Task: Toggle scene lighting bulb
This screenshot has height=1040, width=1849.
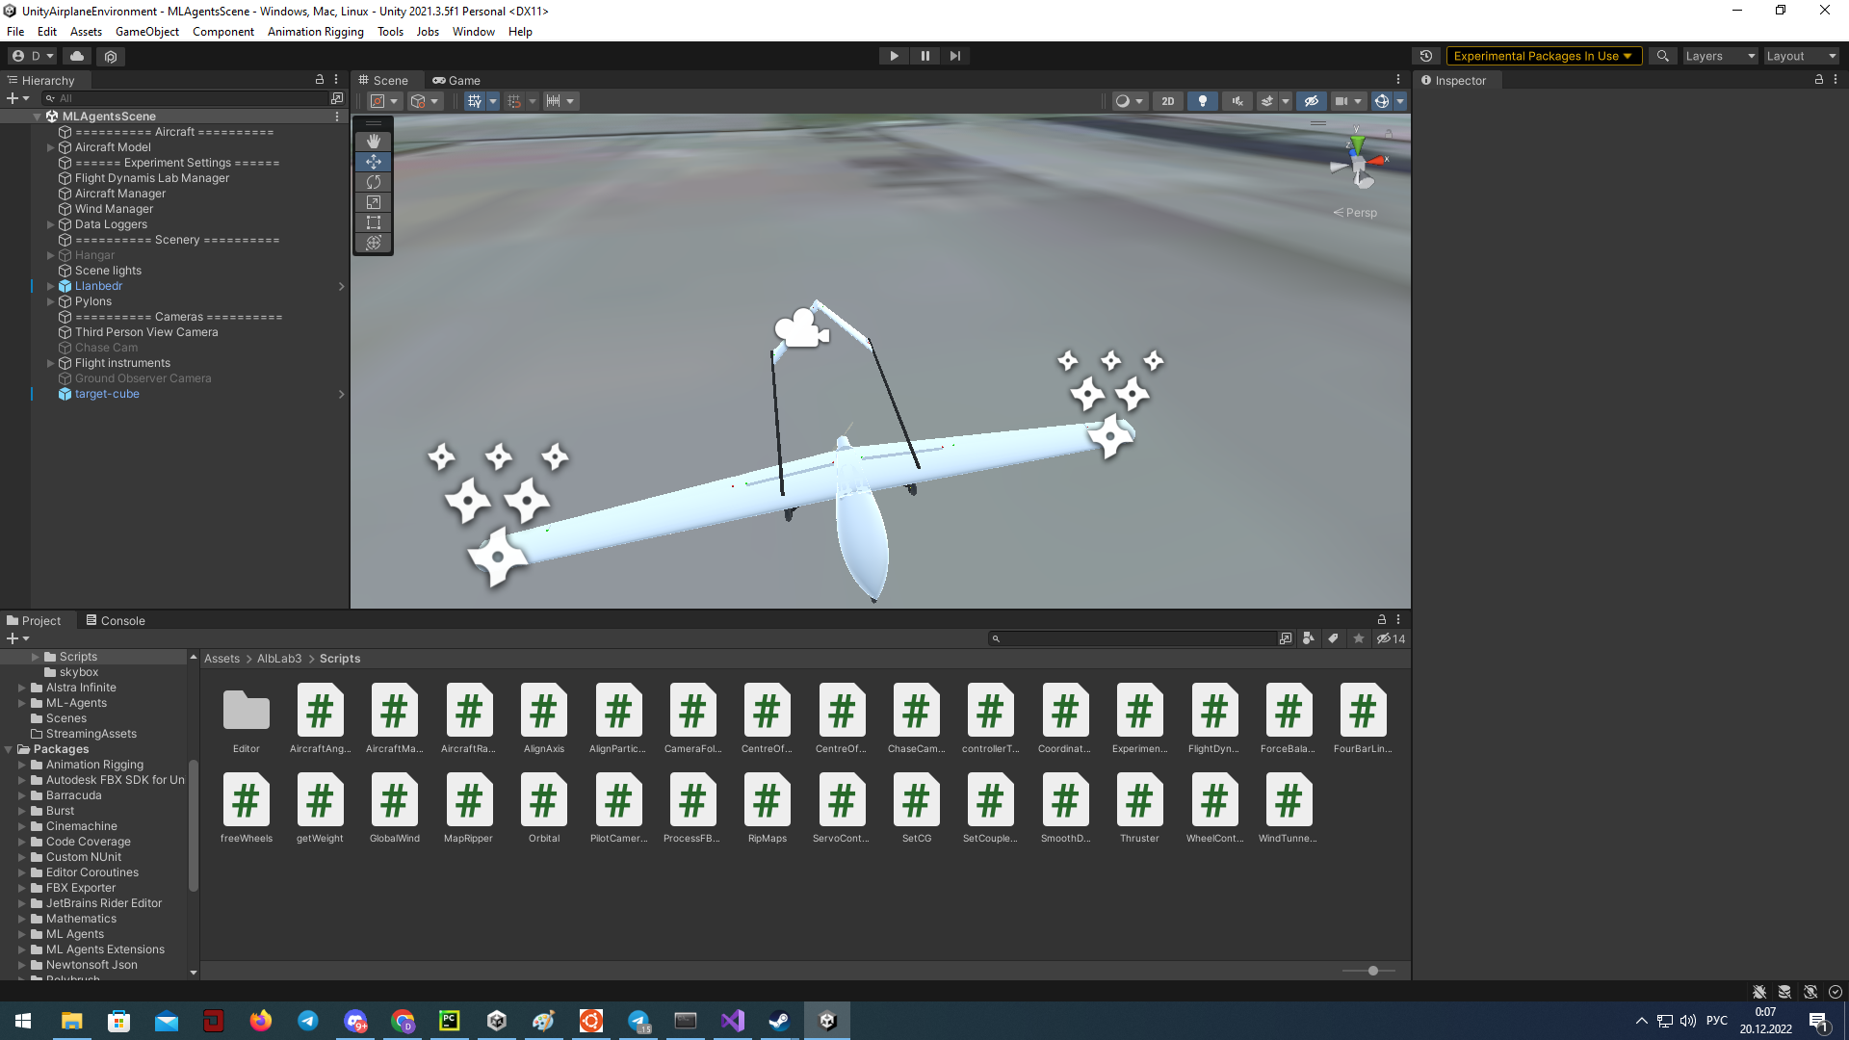Action: (1202, 101)
